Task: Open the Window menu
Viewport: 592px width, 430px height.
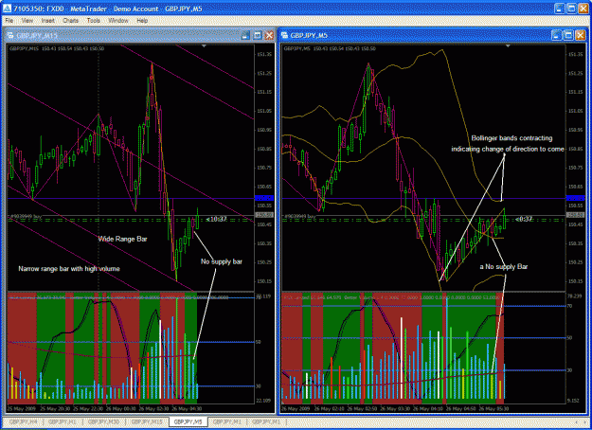Action: (118, 21)
